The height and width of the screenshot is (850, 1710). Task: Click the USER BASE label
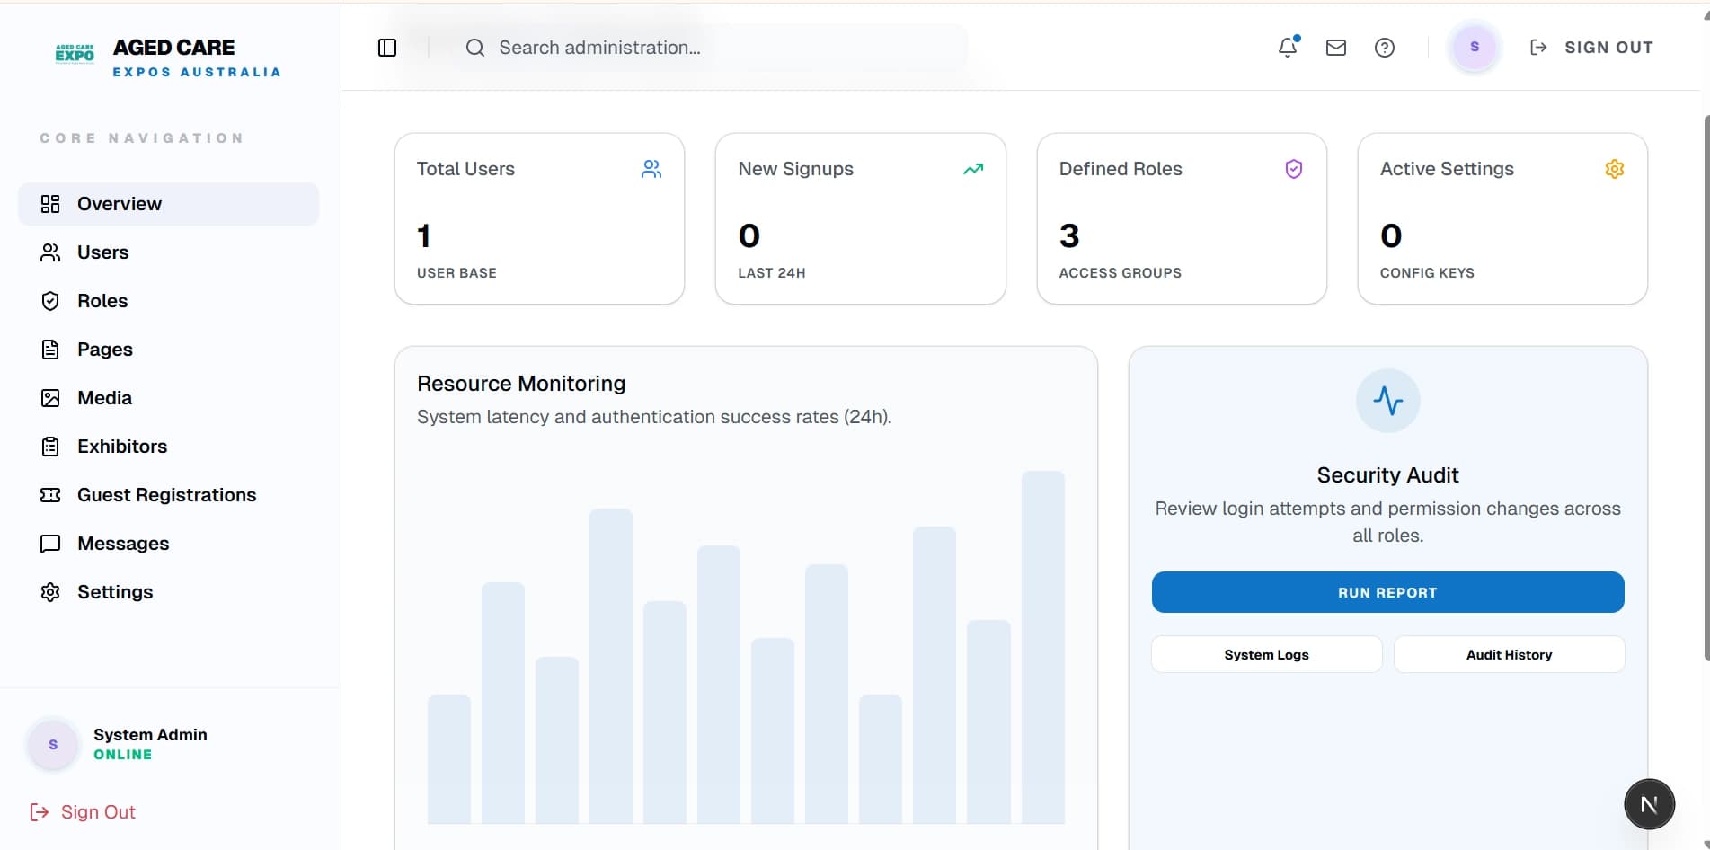pyautogui.click(x=456, y=273)
